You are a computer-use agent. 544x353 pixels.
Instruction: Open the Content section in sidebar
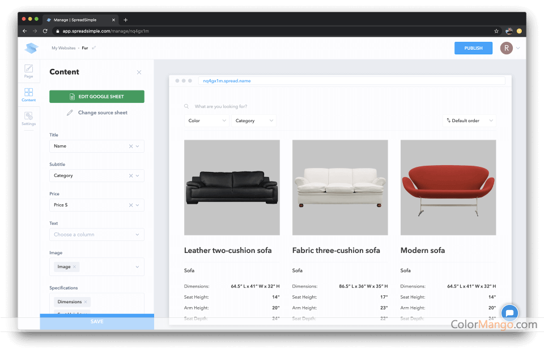(x=29, y=94)
